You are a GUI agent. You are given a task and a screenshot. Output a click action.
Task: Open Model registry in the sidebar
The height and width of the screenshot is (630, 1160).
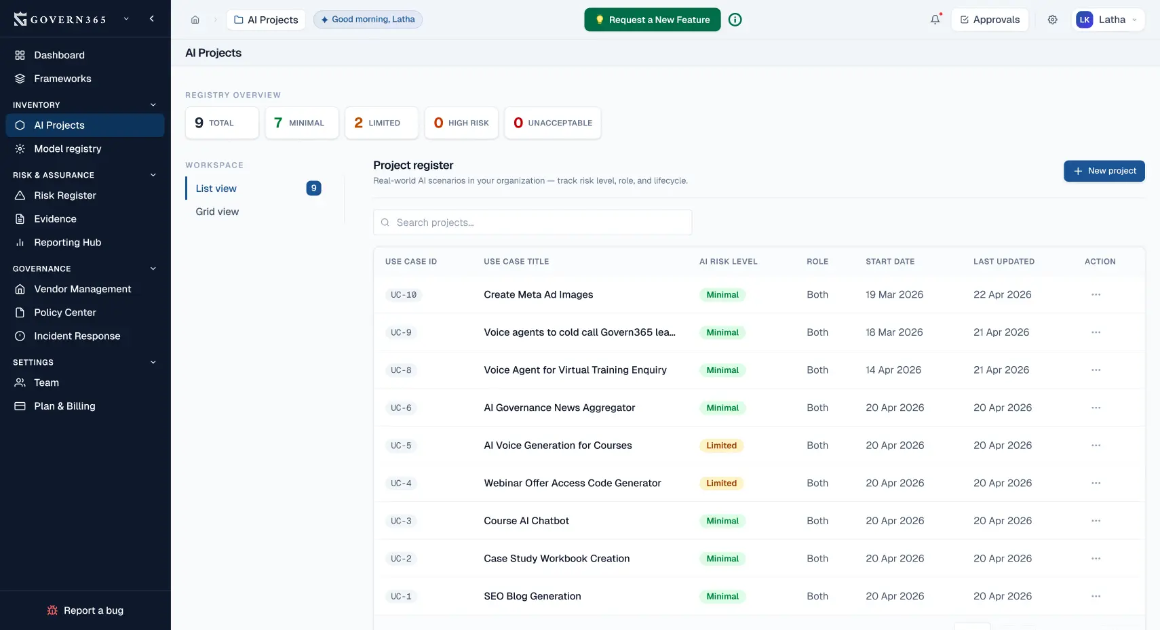click(x=68, y=149)
